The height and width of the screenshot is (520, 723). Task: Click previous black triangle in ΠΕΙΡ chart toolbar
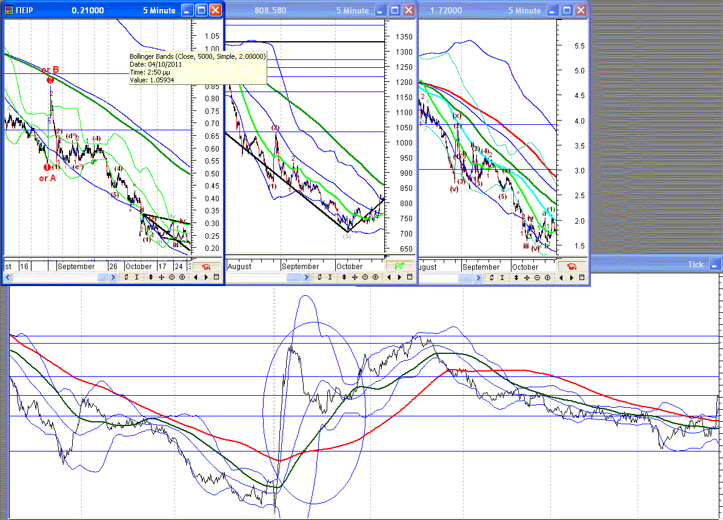pyautogui.click(x=196, y=277)
